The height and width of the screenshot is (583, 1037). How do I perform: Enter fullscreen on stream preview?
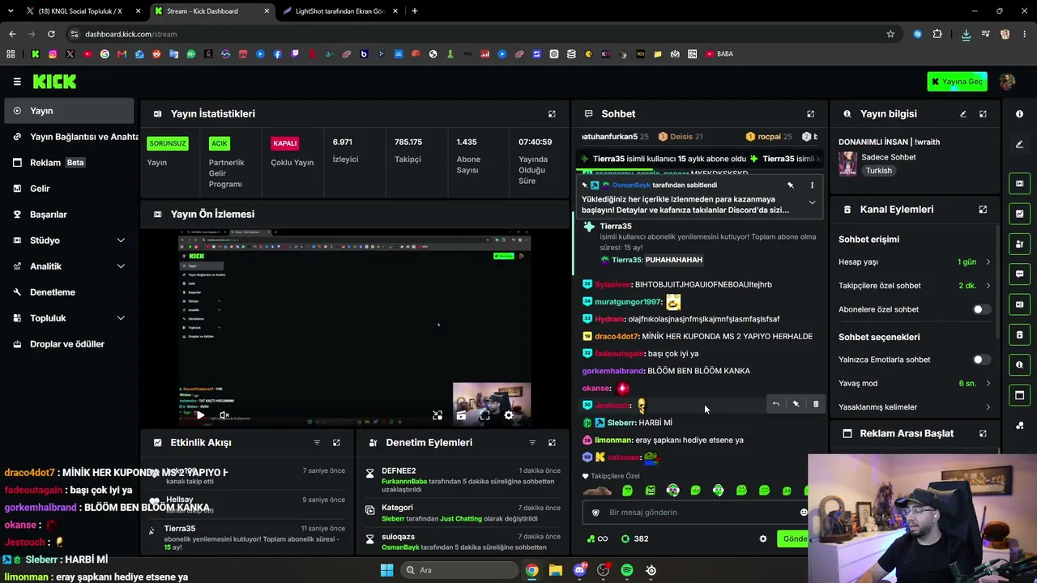click(484, 415)
